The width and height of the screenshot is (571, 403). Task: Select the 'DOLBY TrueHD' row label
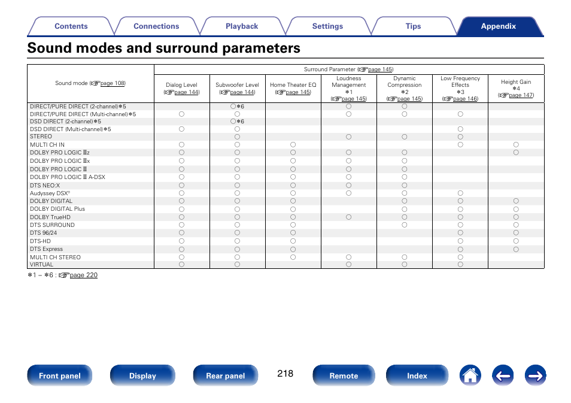point(50,217)
